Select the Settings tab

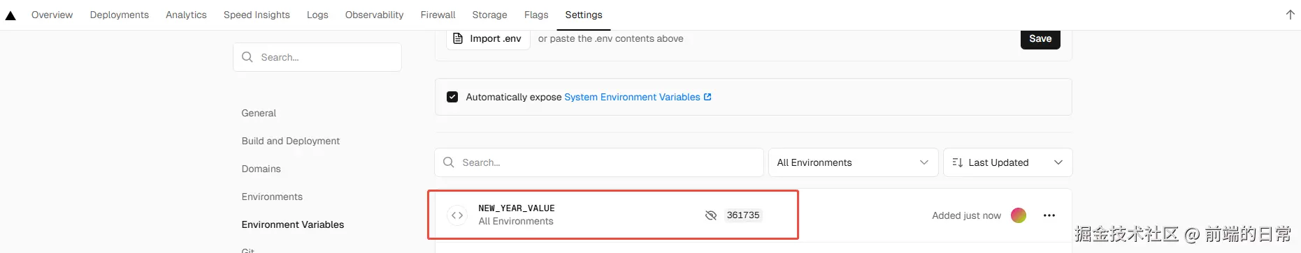(584, 15)
